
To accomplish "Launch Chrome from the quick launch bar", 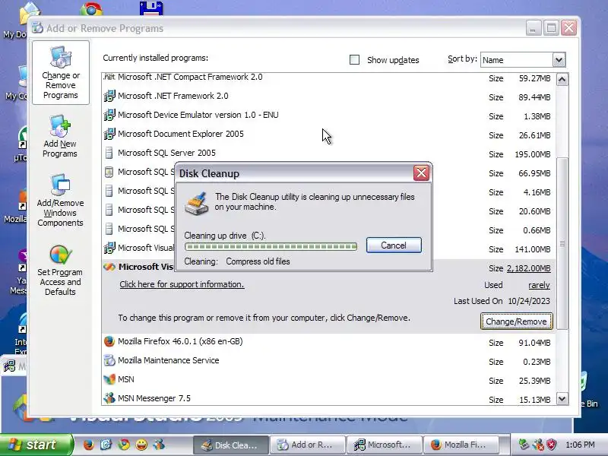I will point(124,445).
